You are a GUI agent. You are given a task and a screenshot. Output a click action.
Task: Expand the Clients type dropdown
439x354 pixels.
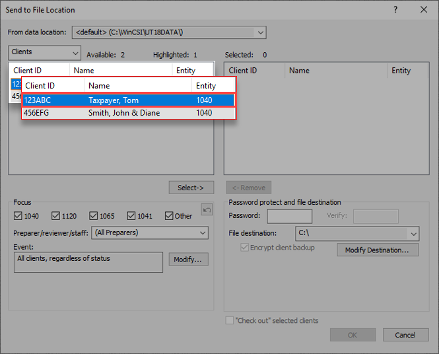(x=74, y=52)
